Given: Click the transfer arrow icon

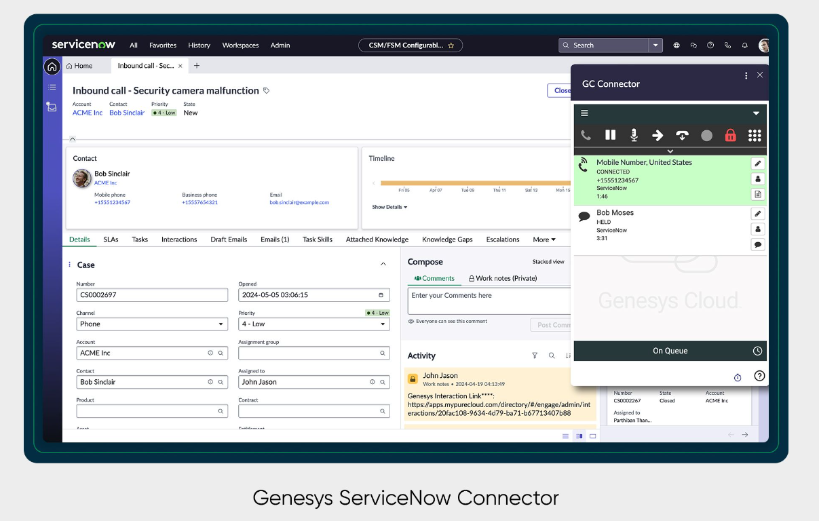Looking at the screenshot, I should [658, 135].
